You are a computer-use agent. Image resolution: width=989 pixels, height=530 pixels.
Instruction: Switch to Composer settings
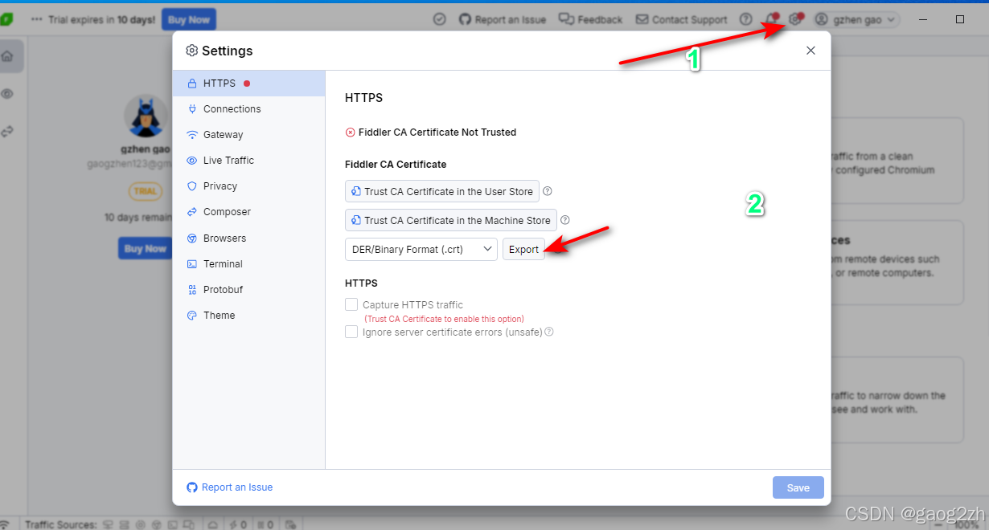click(x=249, y=211)
